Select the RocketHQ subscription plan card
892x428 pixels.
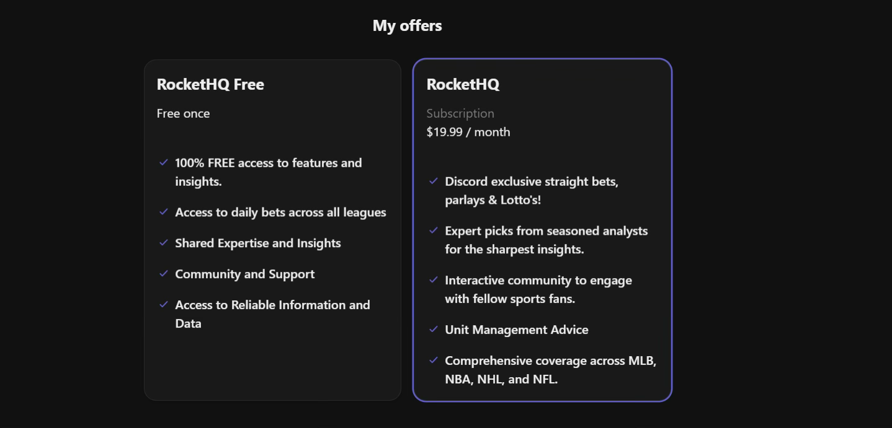pyautogui.click(x=542, y=229)
